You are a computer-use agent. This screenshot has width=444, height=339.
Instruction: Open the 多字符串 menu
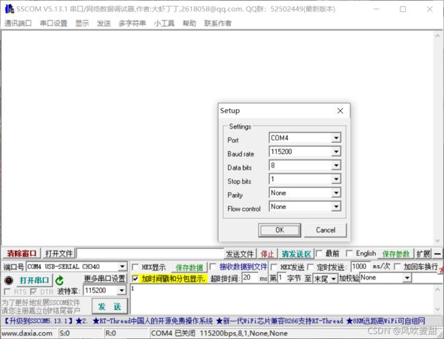click(133, 23)
